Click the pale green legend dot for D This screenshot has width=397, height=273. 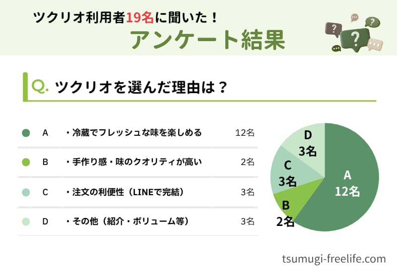(x=26, y=221)
